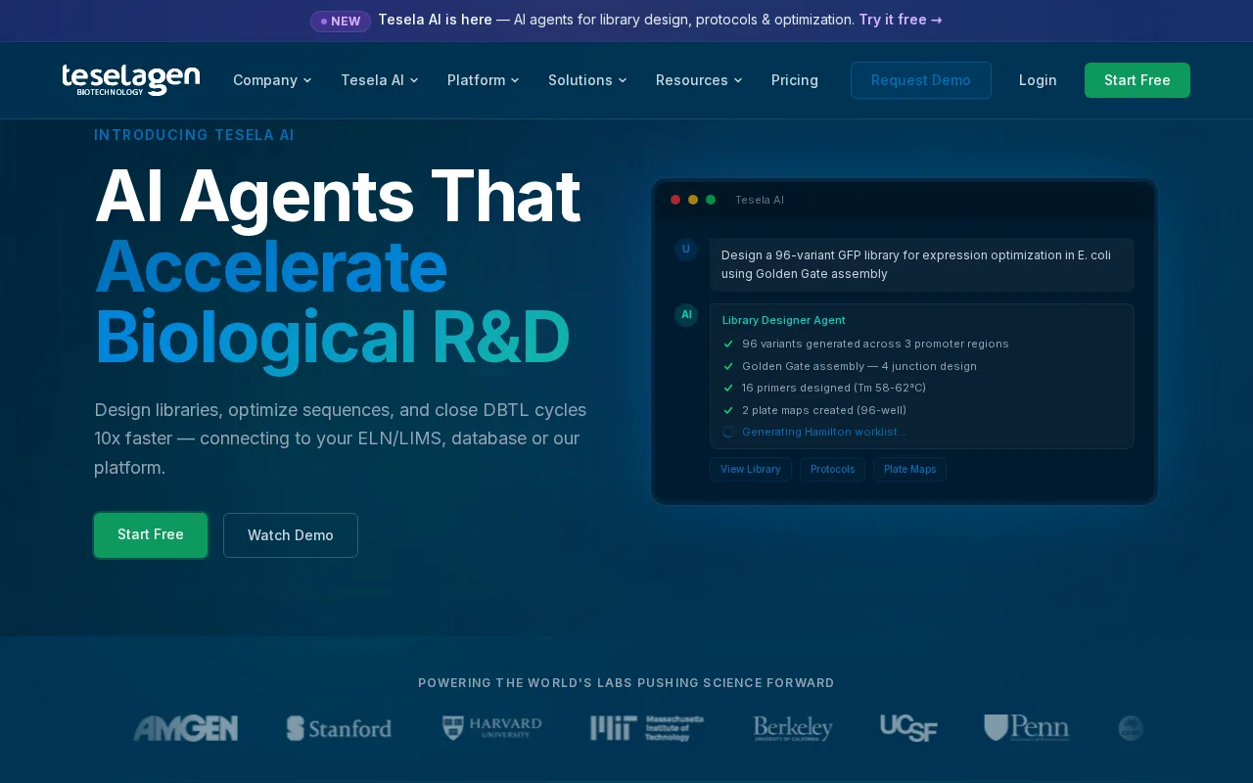
Task: Expand the Company dropdown menu
Action: pyautogui.click(x=272, y=80)
